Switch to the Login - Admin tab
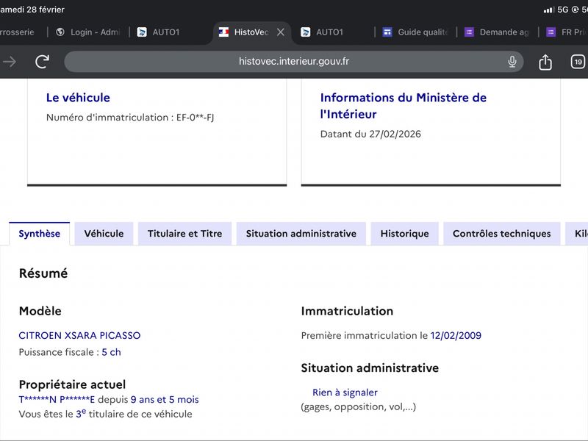This screenshot has height=441, width=588. [88, 32]
